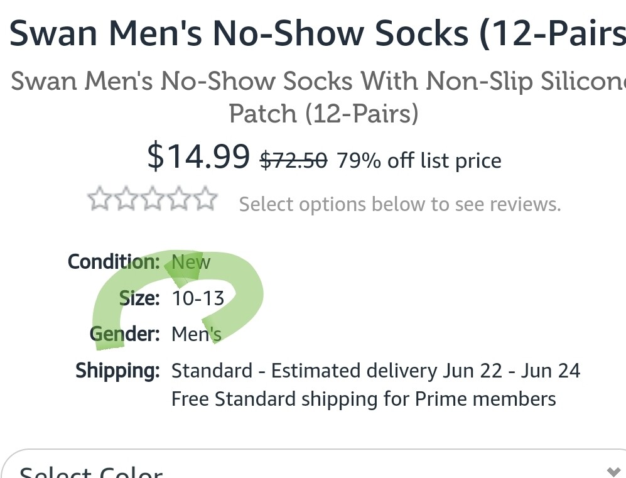
Task: Expand the Select Color chevron arrow
Action: pyautogui.click(x=613, y=472)
